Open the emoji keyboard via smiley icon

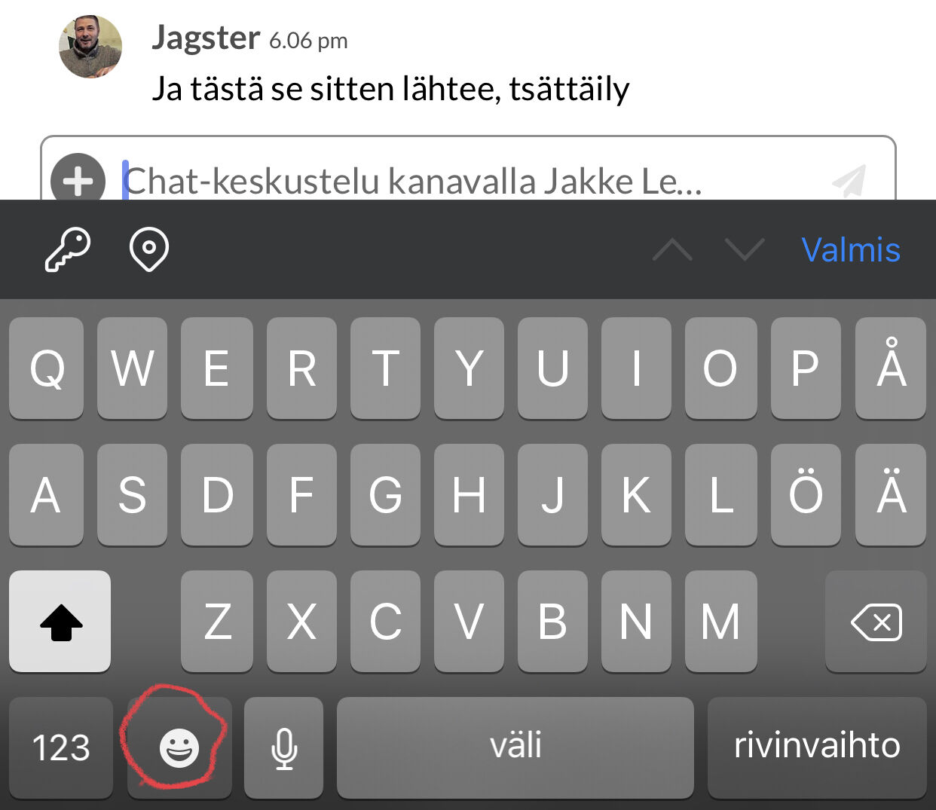[179, 747]
